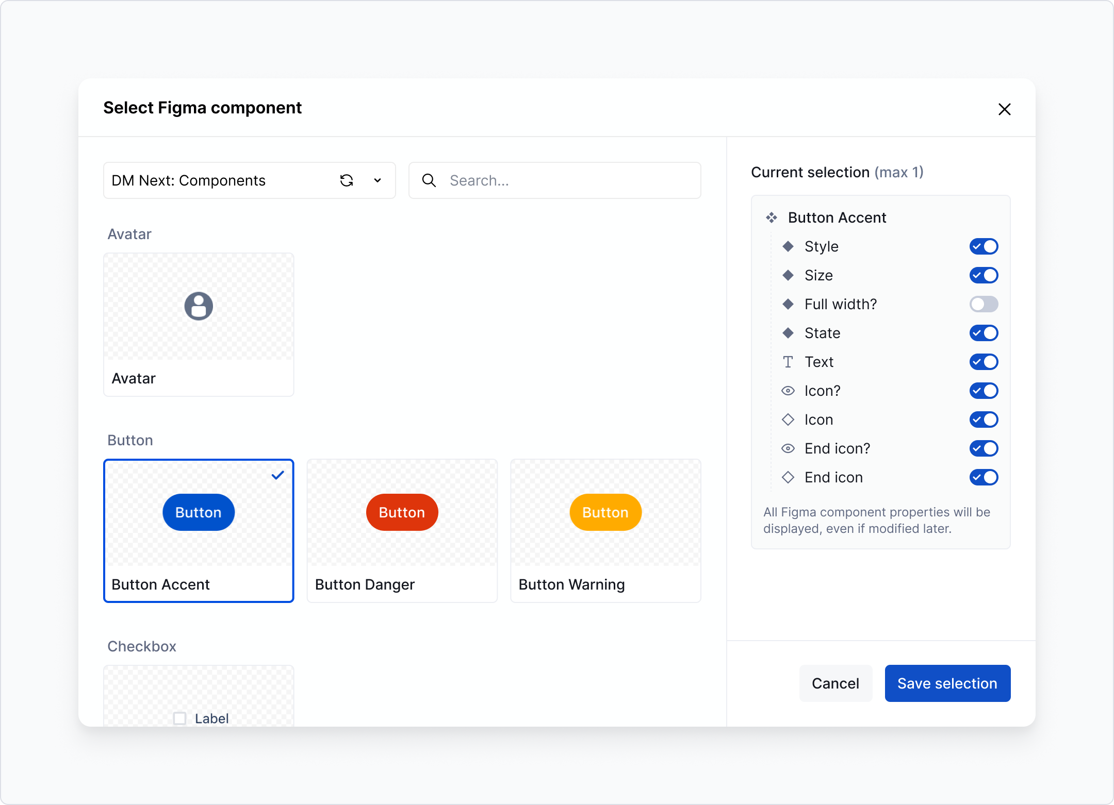Click the Save selection button

pos(947,683)
